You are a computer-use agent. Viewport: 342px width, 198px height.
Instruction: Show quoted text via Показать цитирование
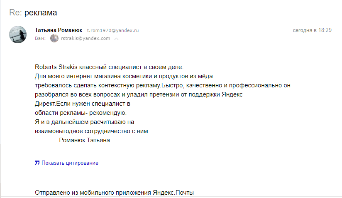click(x=70, y=163)
